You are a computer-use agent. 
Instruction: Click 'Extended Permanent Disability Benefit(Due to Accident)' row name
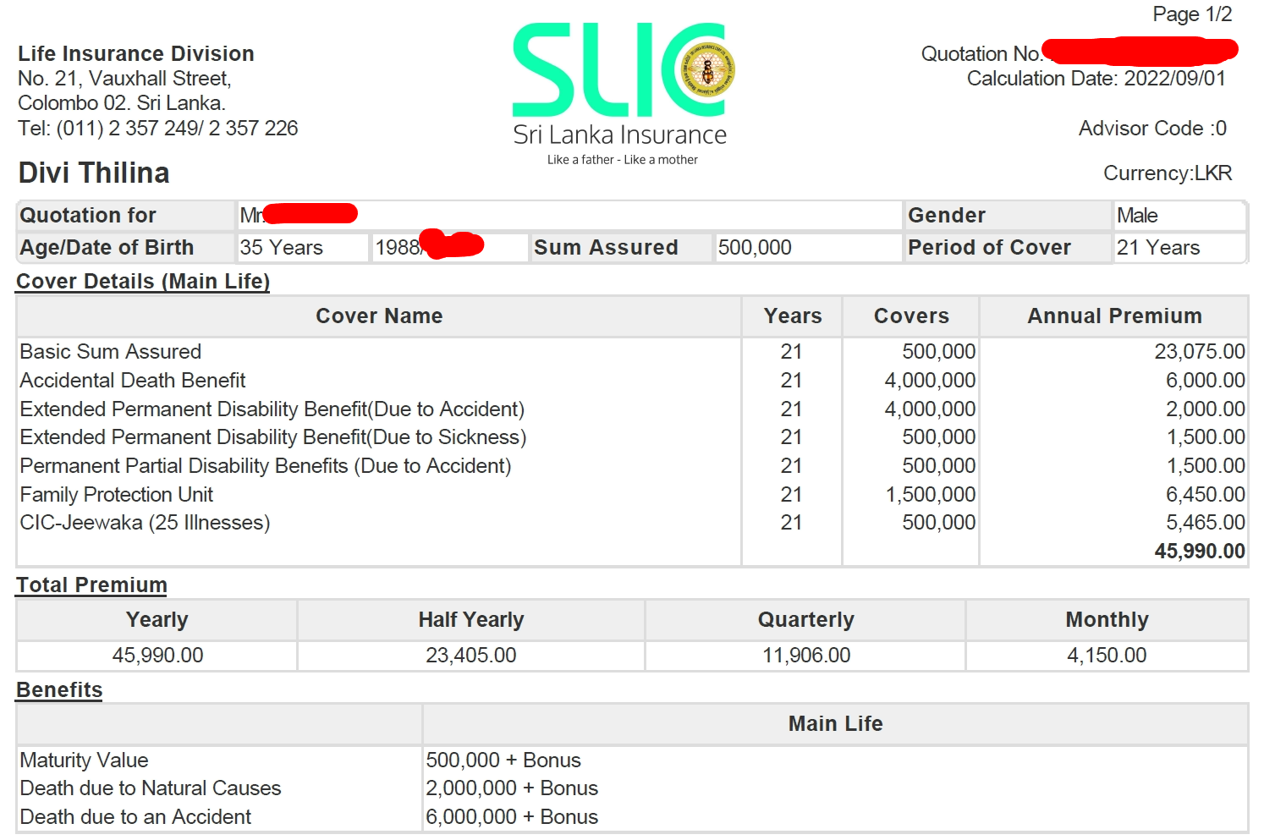click(272, 409)
